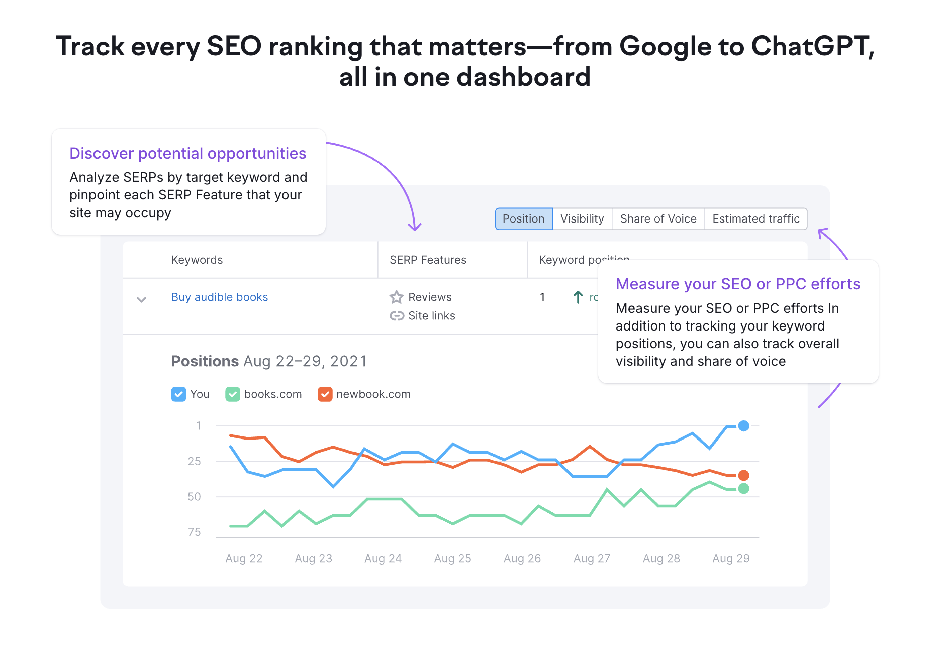Switch to Estimated traffic tab
The width and height of the screenshot is (945, 659).
(x=755, y=219)
